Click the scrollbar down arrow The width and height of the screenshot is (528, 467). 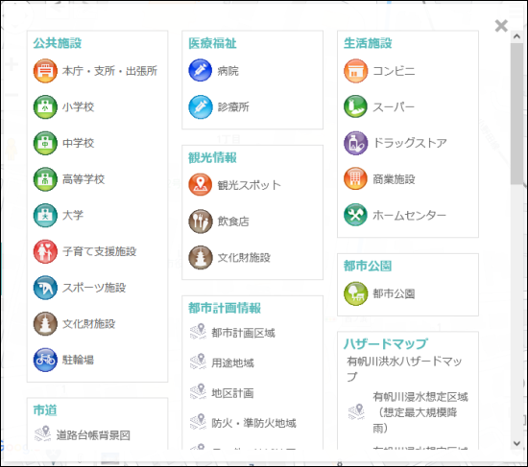pyautogui.click(x=517, y=443)
